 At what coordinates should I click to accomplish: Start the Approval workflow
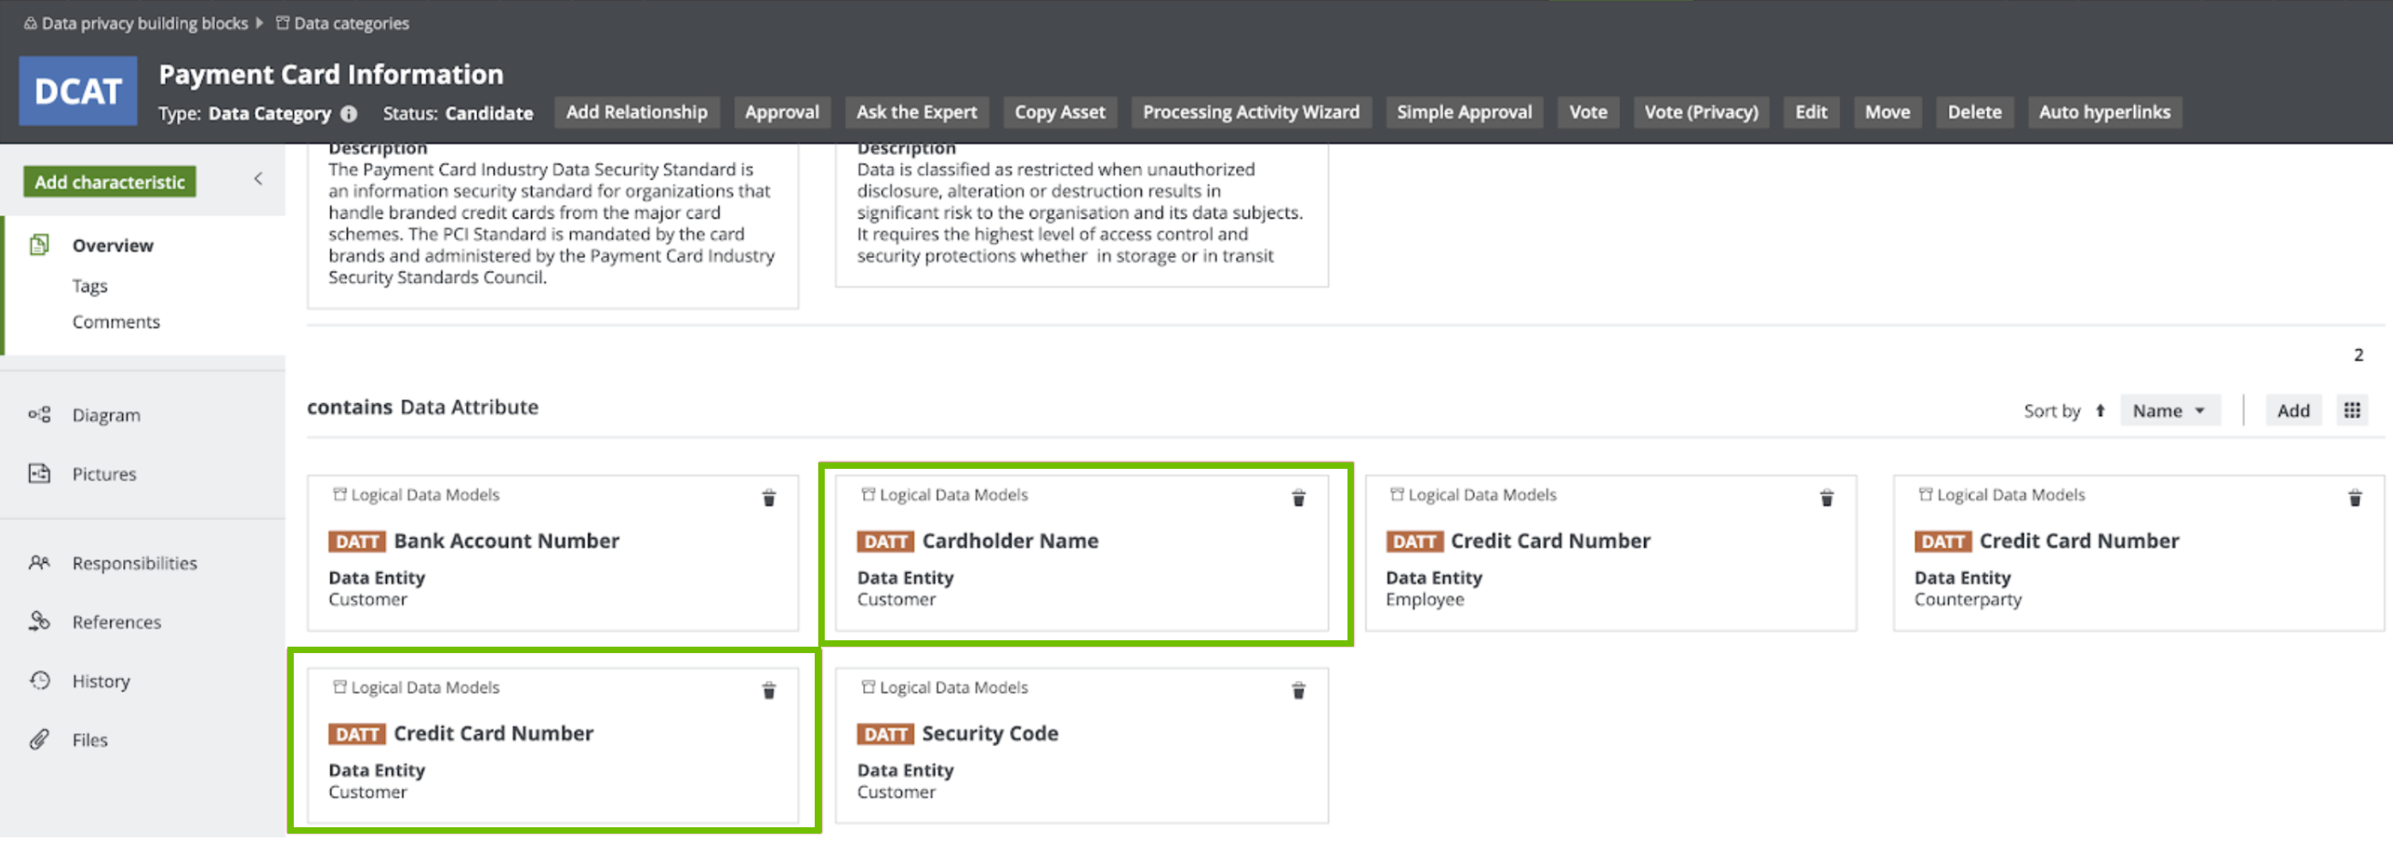[x=782, y=112]
